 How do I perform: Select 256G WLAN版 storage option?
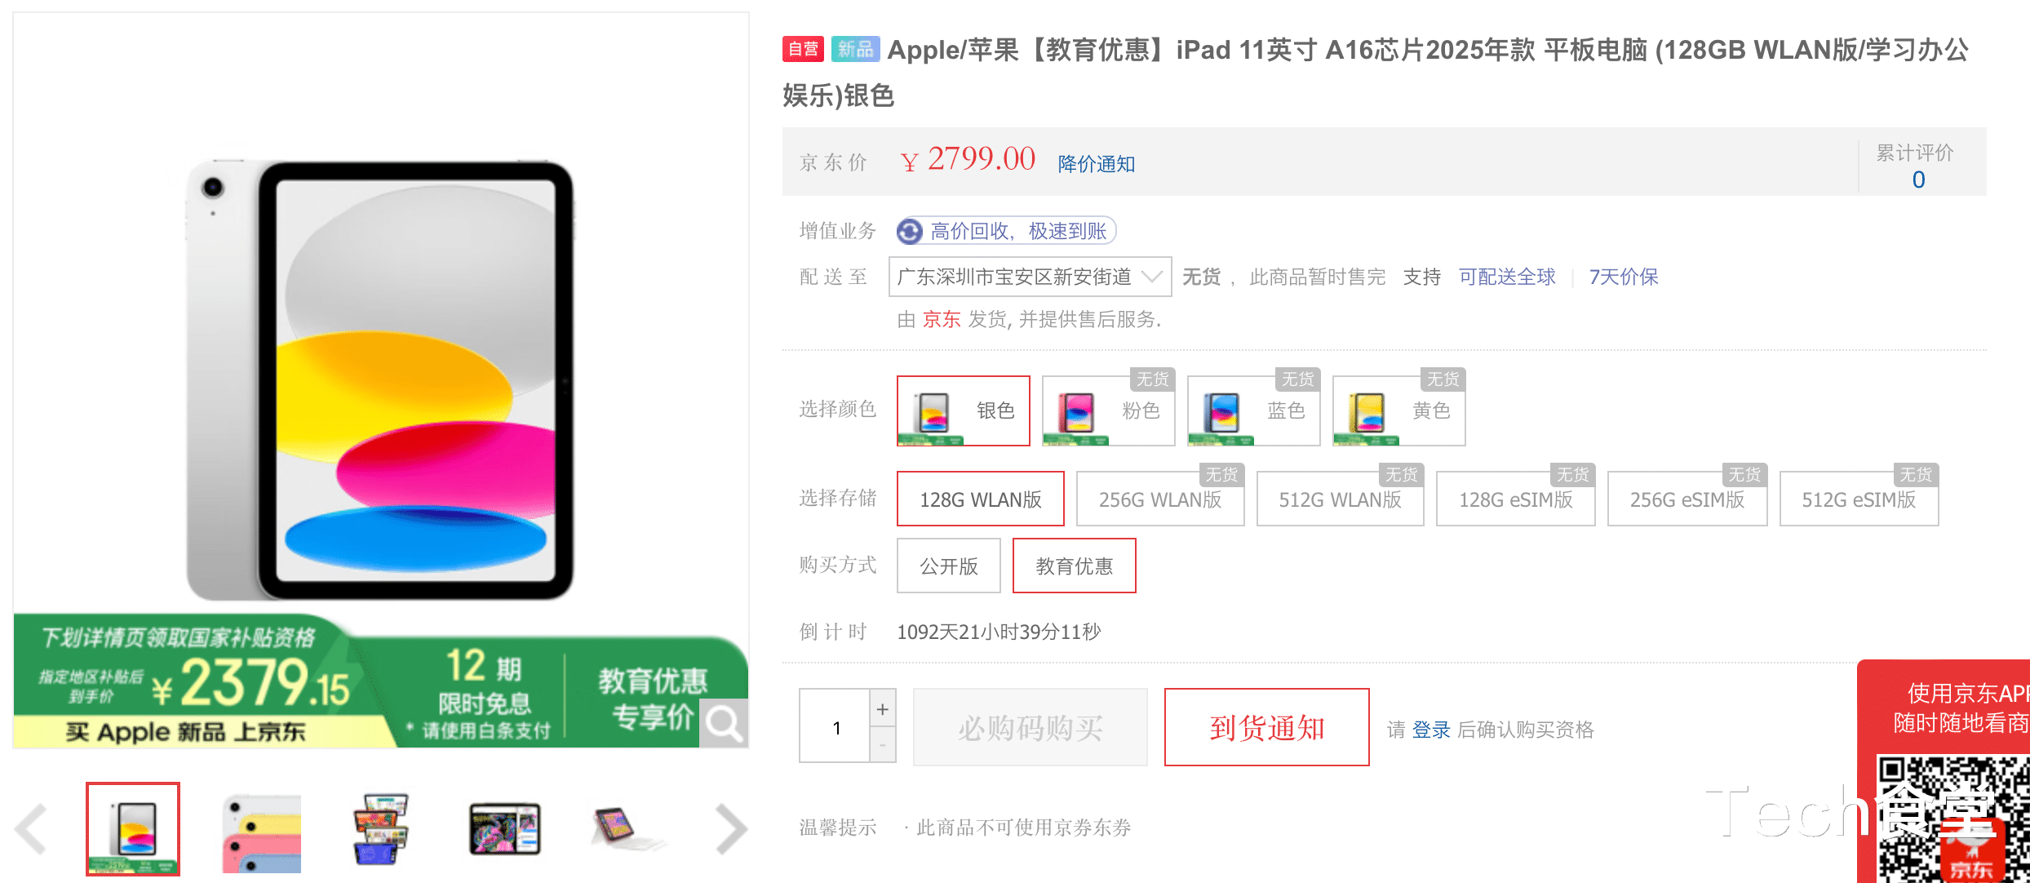point(1160,499)
